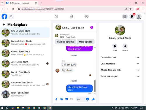
Task: Open the Chrome three-dot menu
Action: (x=143, y=9)
